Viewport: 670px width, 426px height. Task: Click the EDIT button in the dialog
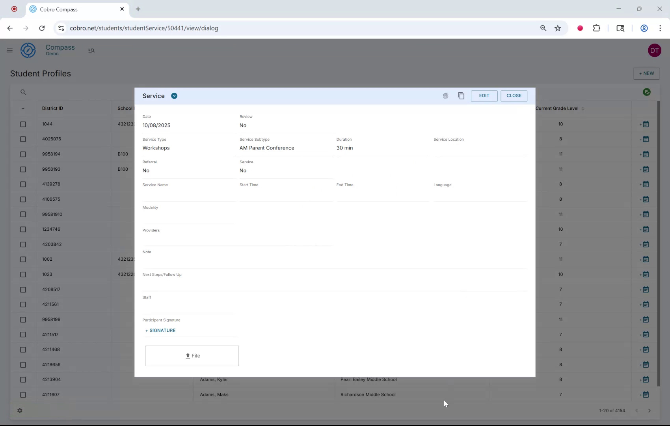point(484,96)
